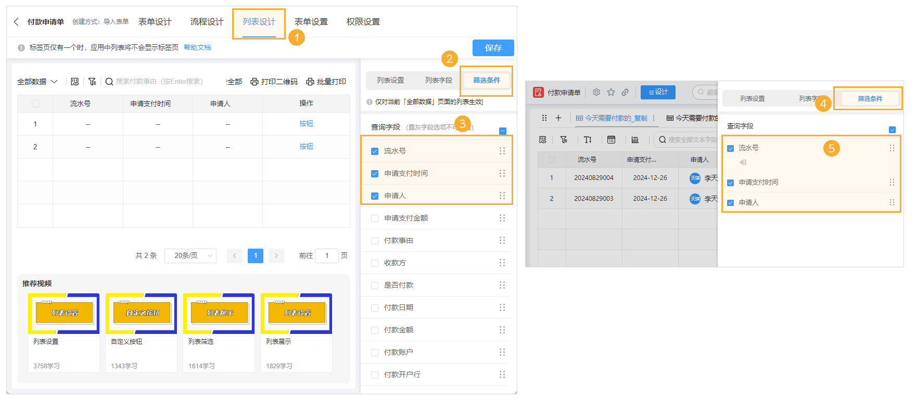Click drag handle for 申请支付金额 row
Image resolution: width=916 pixels, height=400 pixels.
[x=502, y=218]
